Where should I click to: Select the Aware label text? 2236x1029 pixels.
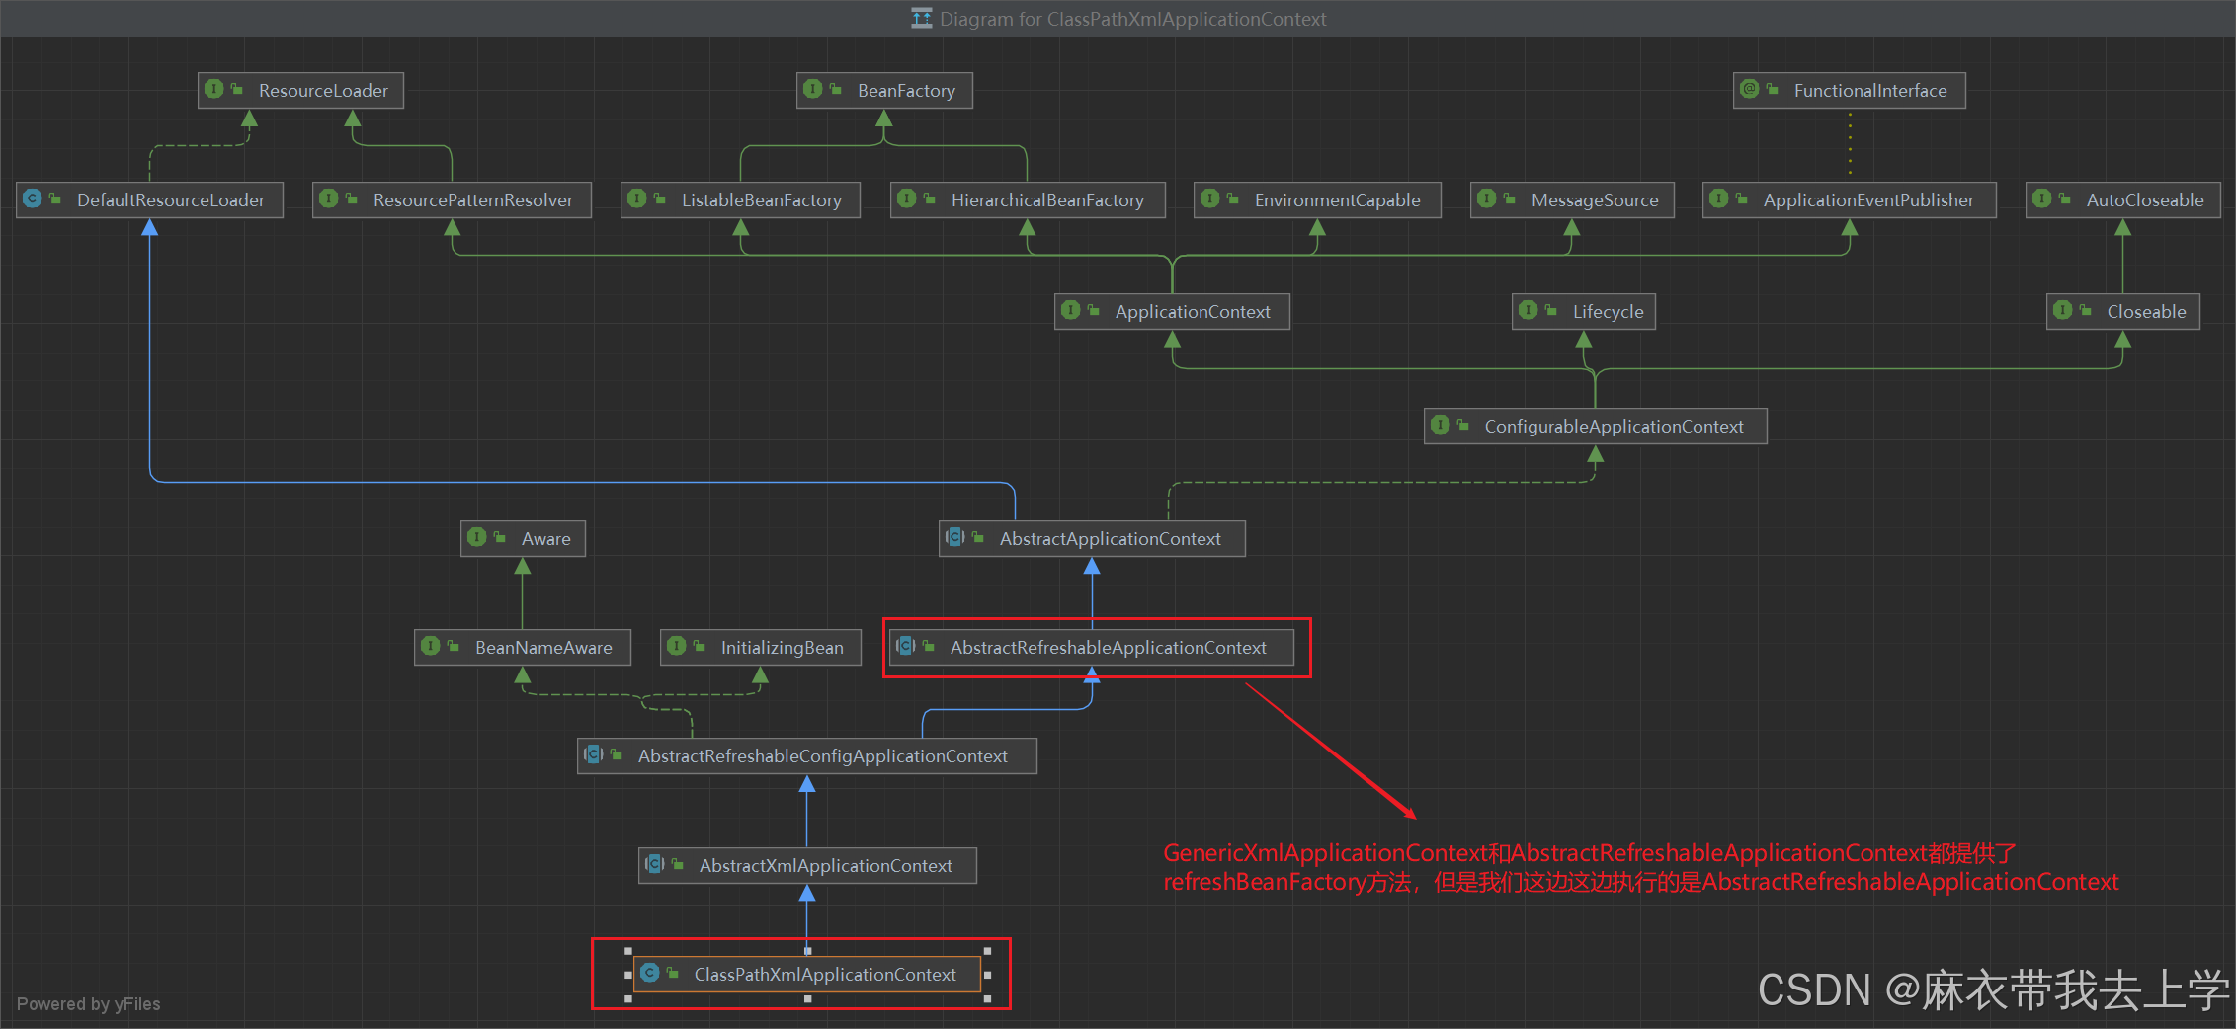(546, 539)
